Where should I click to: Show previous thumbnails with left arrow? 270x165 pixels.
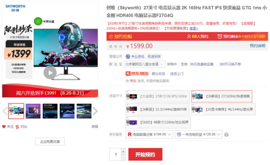tap(5, 111)
